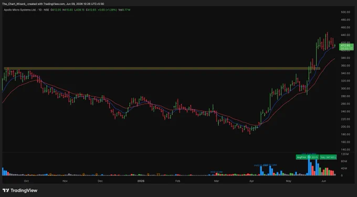Click the Feb label on time axis
Image resolution: width=357 pixels, height=197 pixels.
pyautogui.click(x=178, y=181)
